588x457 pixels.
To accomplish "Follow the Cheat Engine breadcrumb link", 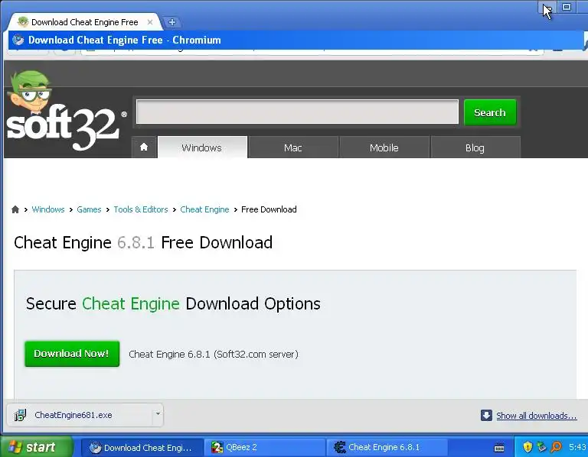I will [x=204, y=209].
